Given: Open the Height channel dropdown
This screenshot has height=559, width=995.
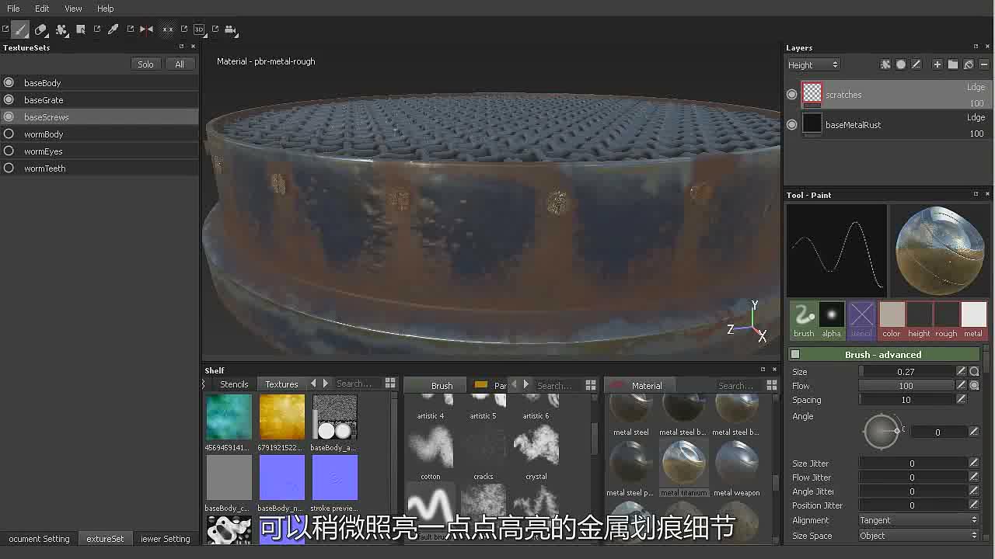Looking at the screenshot, I should click(x=813, y=64).
